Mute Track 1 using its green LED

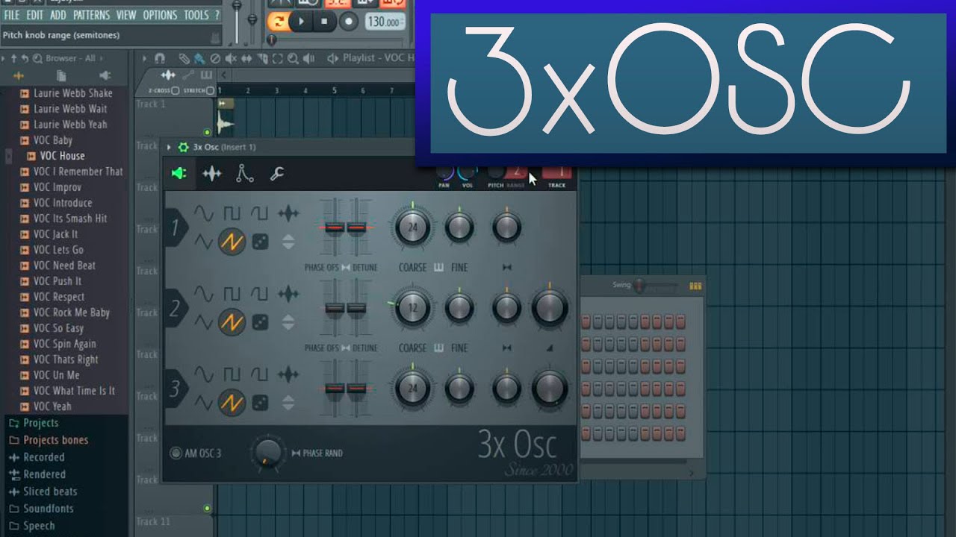pyautogui.click(x=208, y=132)
